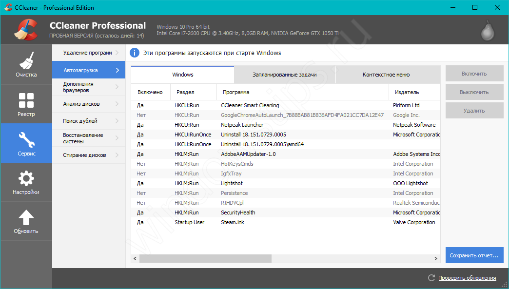509x289 pixels.
Task: Click the horizontal scrollbar right arrow
Action: [x=436, y=259]
